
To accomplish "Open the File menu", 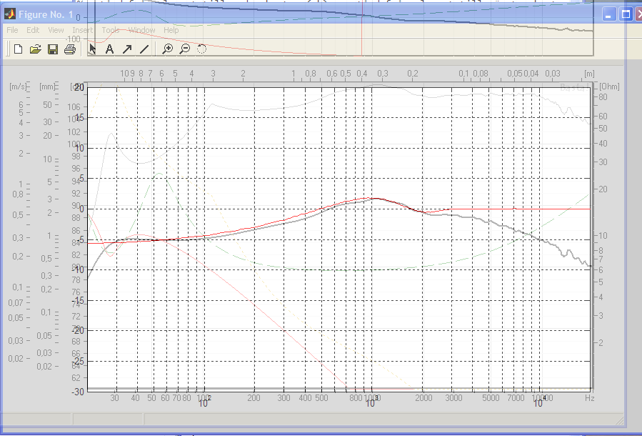I will click(x=12, y=30).
